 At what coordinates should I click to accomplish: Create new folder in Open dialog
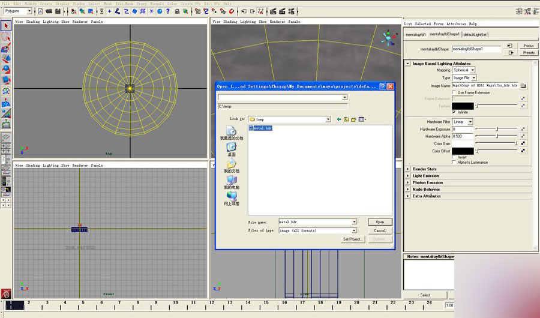coord(354,119)
